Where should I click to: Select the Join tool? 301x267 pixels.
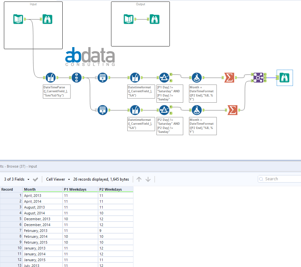coord(258,78)
